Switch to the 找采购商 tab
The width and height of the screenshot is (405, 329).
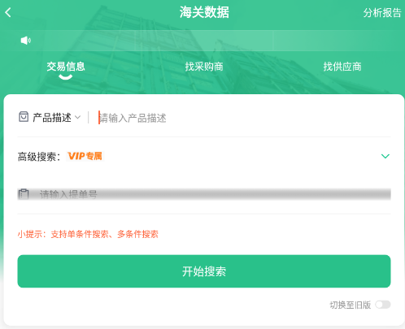click(204, 67)
